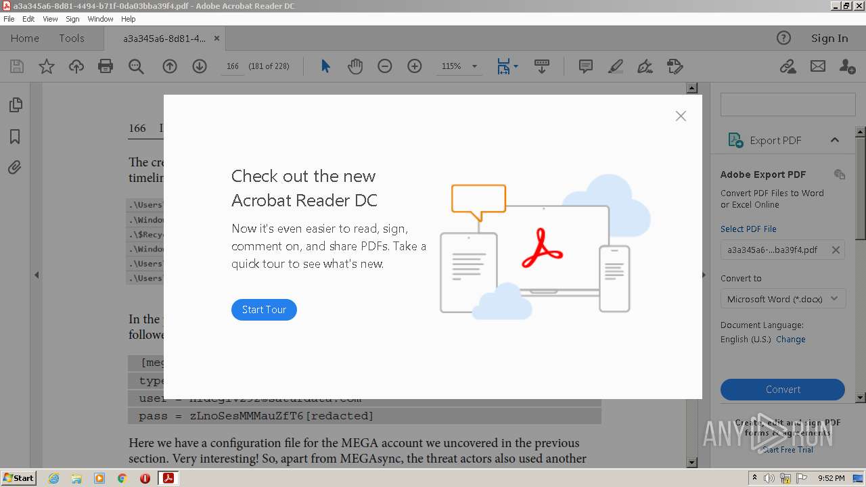This screenshot has width=866, height=487.
Task: Open bookmarks panel icon
Action: pos(15,137)
